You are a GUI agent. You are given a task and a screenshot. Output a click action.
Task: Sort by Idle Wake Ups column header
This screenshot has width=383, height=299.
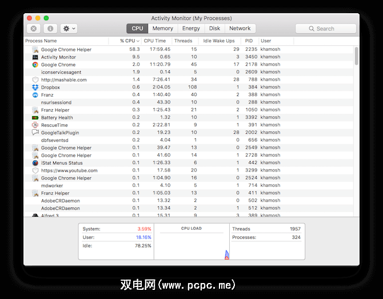220,41
